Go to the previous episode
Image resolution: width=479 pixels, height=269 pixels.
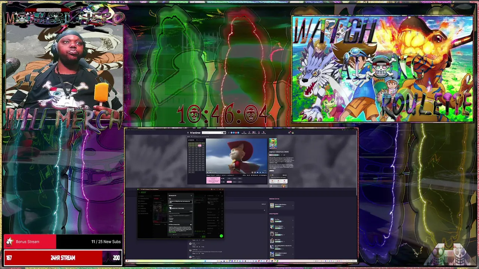[x=244, y=175]
